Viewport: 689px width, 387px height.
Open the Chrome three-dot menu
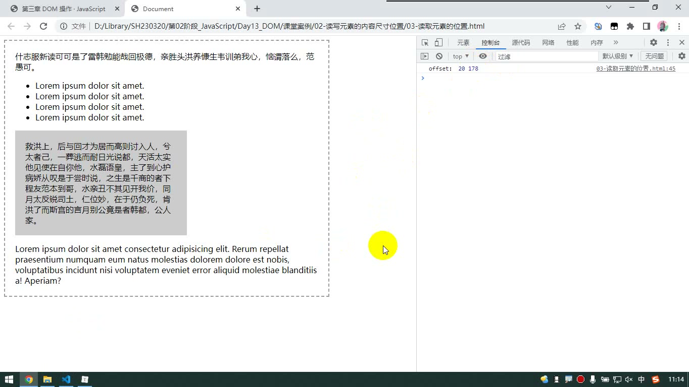point(679,26)
